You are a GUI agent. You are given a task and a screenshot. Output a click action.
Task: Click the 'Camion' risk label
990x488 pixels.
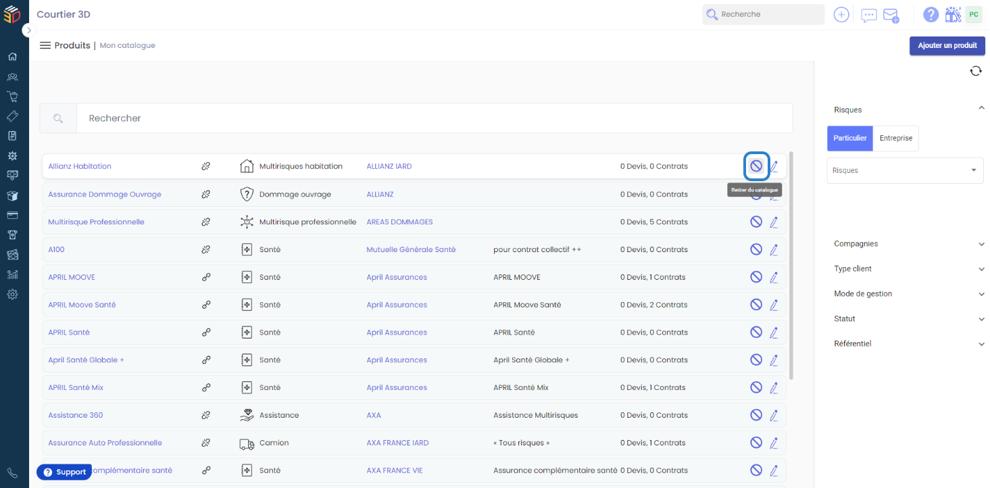coord(274,443)
